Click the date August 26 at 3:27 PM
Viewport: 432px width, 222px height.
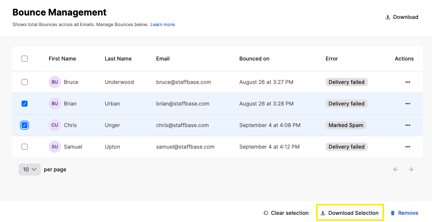click(266, 82)
